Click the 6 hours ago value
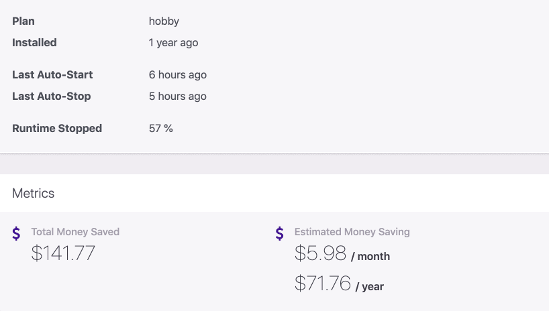The height and width of the screenshot is (311, 549). 177,75
